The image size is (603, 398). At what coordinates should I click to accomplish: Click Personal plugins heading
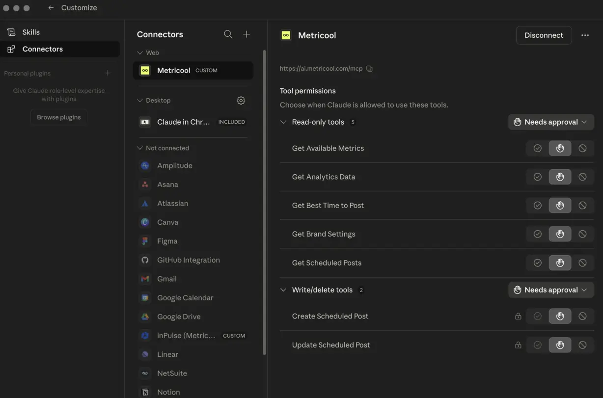point(27,73)
